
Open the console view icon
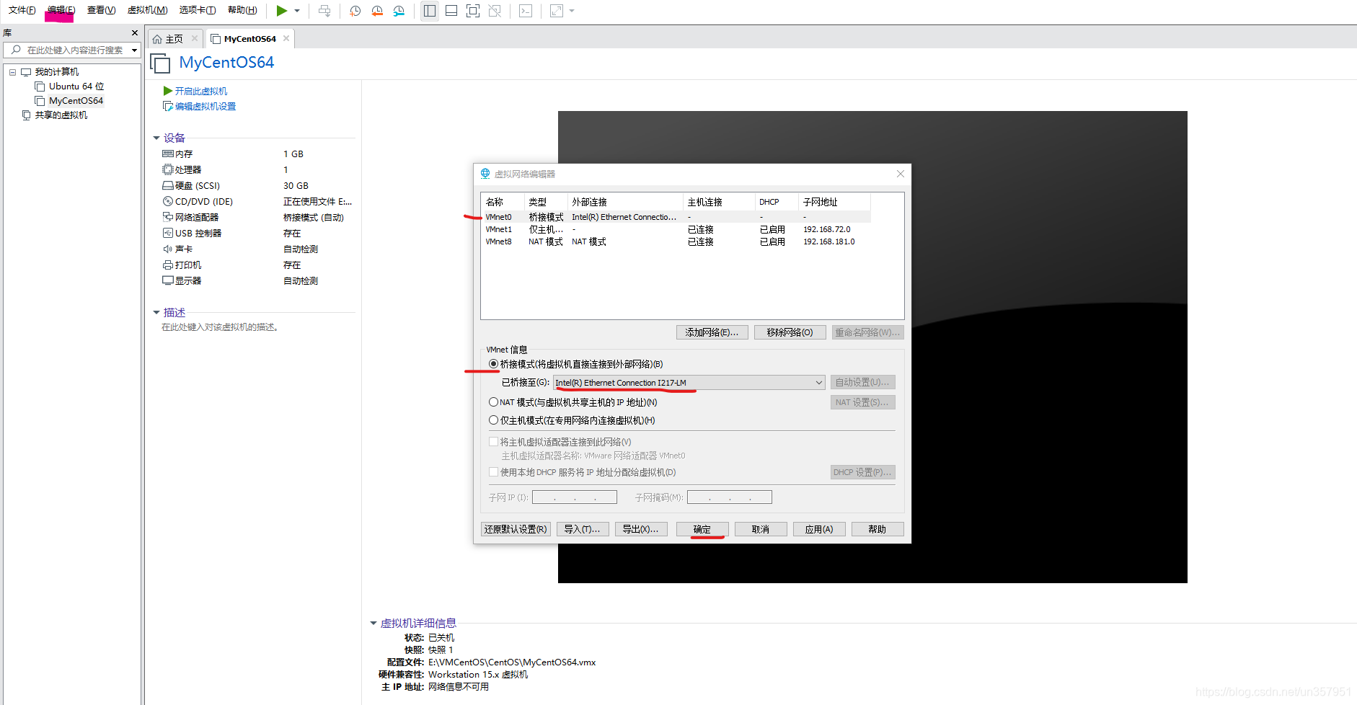[x=526, y=11]
